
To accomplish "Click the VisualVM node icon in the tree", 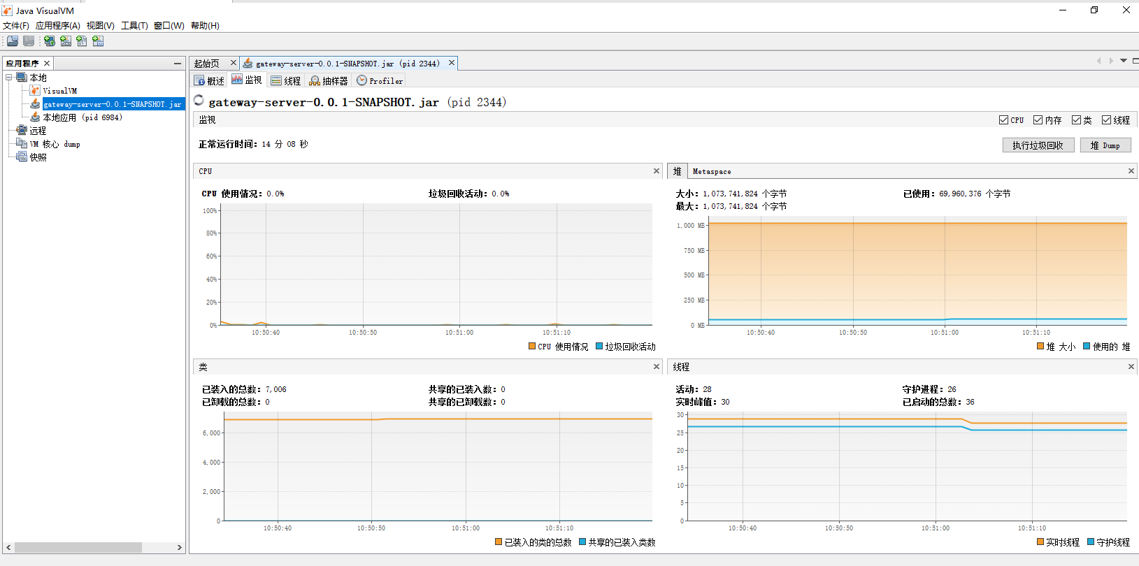I will (35, 91).
